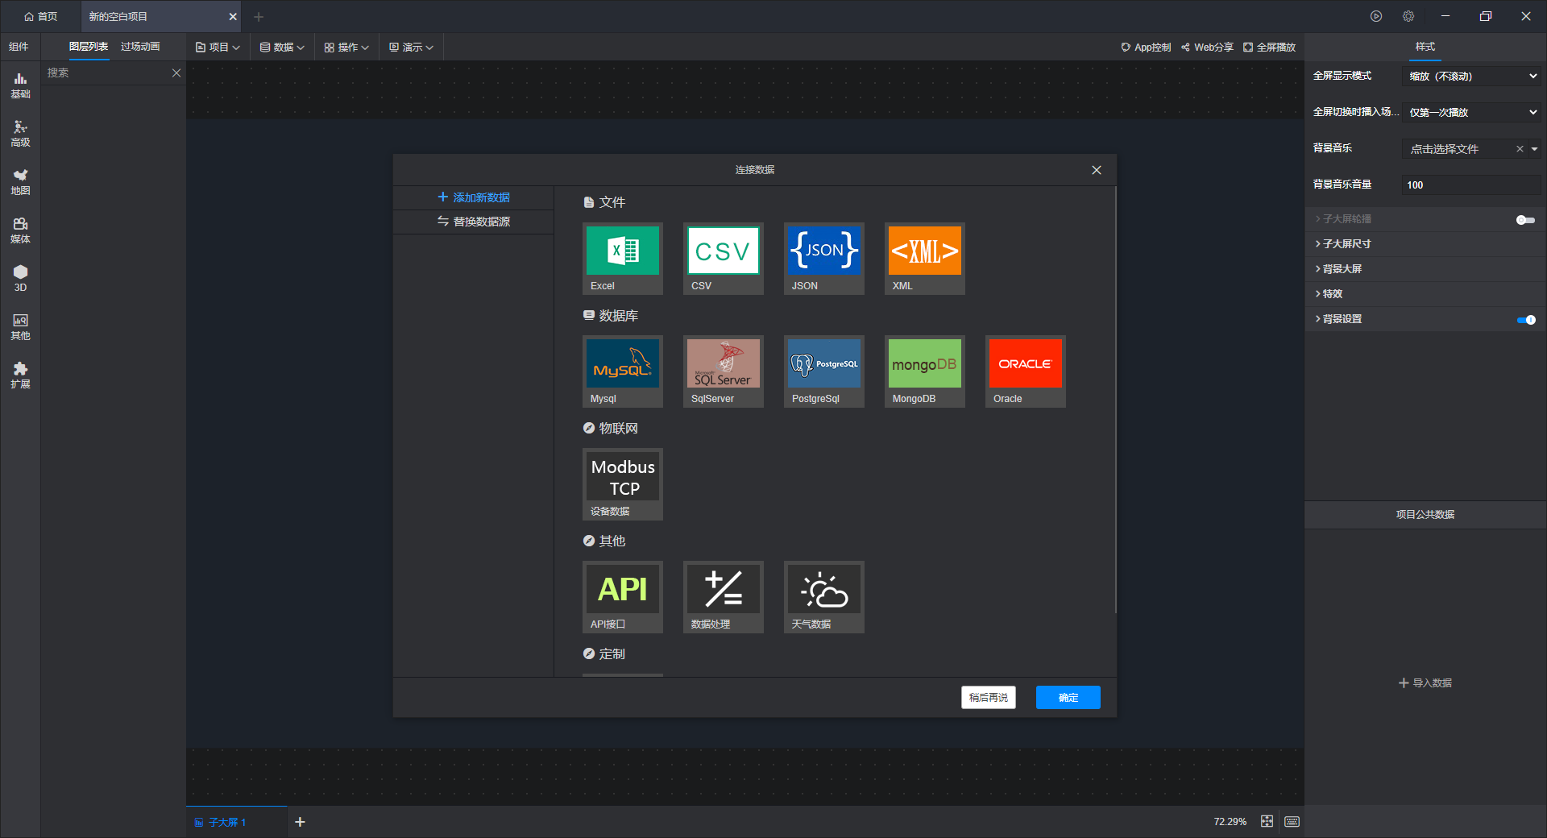
Task: Pick the MongoDB database source
Action: click(924, 371)
